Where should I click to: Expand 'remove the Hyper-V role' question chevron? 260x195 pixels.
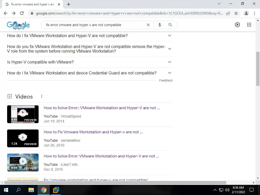point(169,49)
